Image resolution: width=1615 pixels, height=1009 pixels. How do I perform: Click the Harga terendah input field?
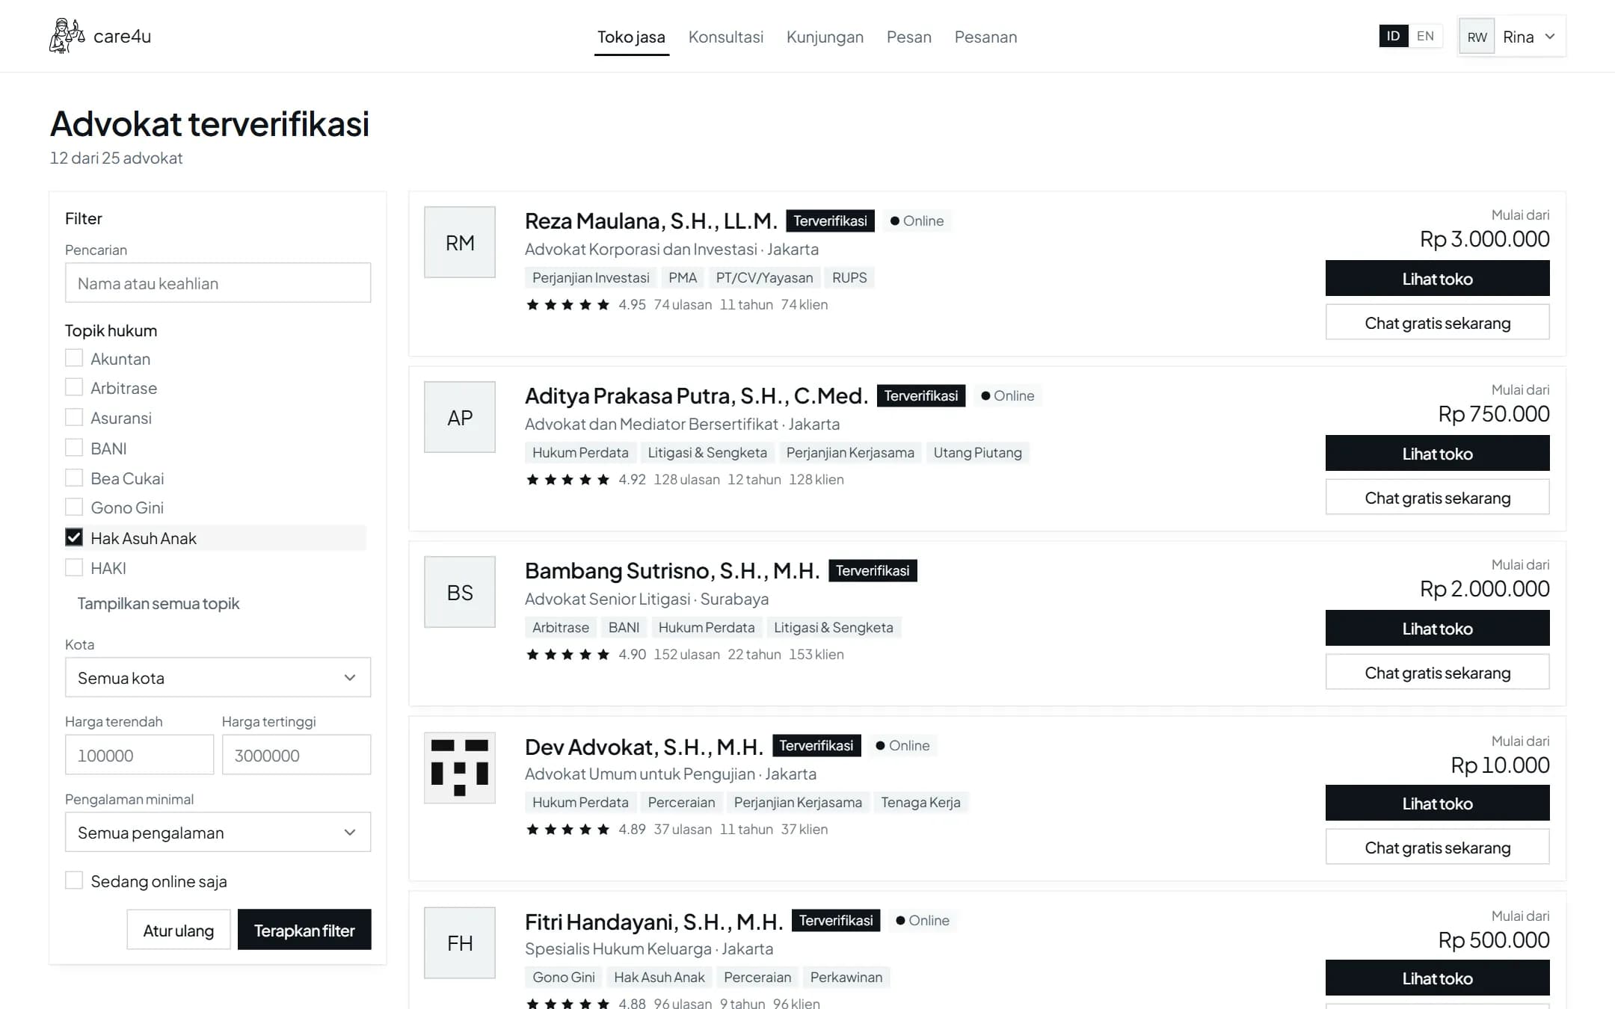click(139, 755)
